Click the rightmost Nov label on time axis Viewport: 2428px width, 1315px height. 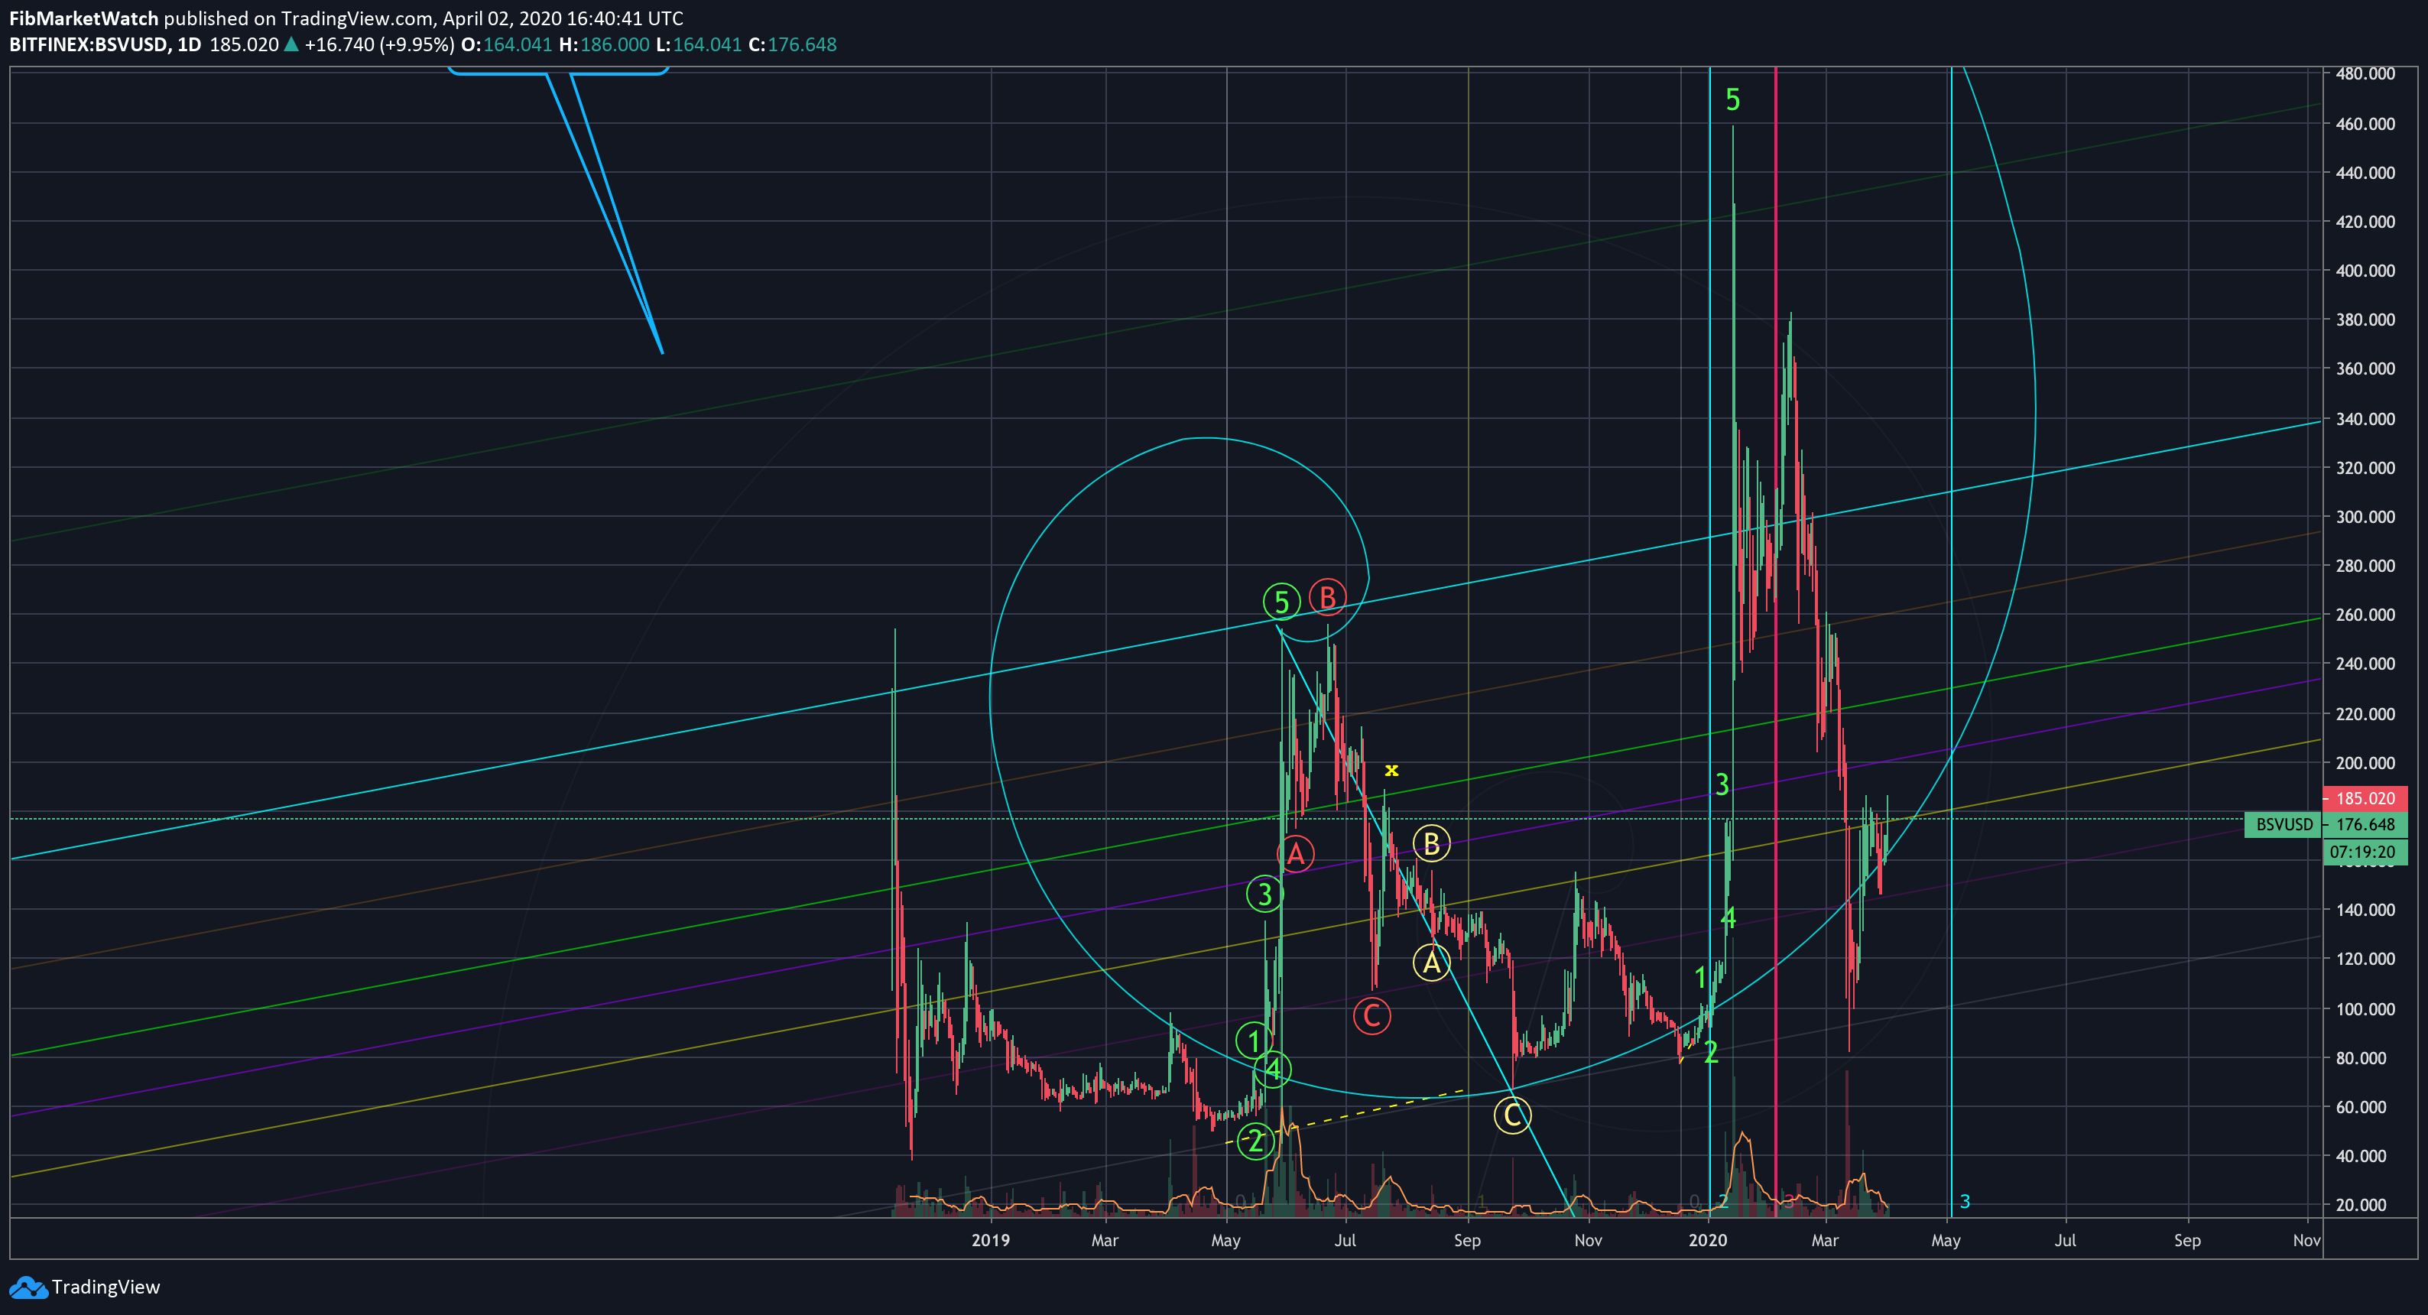click(2306, 1239)
